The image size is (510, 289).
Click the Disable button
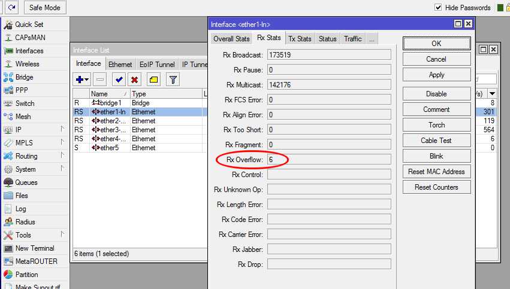(436, 94)
